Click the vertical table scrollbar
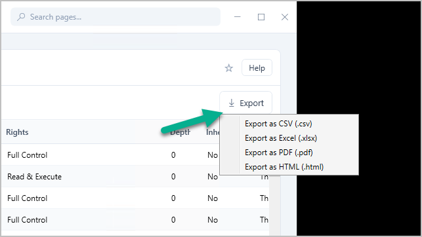The width and height of the screenshot is (422, 237). click(x=274, y=206)
